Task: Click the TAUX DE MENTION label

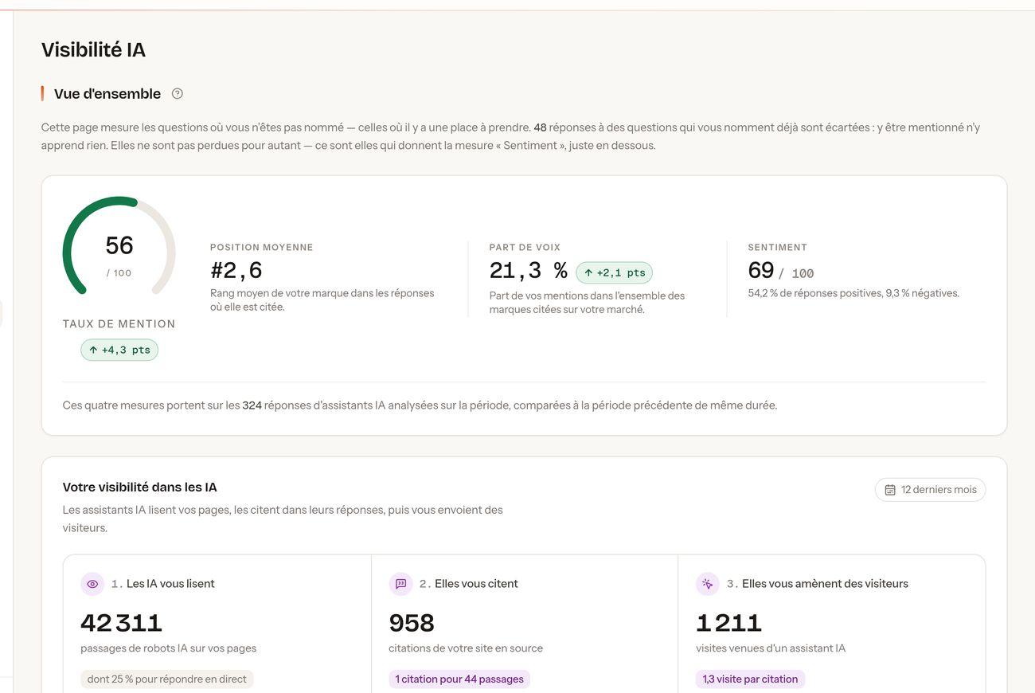Action: [x=119, y=324]
